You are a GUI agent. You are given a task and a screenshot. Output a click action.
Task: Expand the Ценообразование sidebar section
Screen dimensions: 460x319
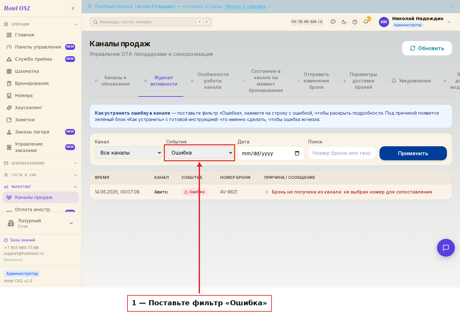[41, 163]
